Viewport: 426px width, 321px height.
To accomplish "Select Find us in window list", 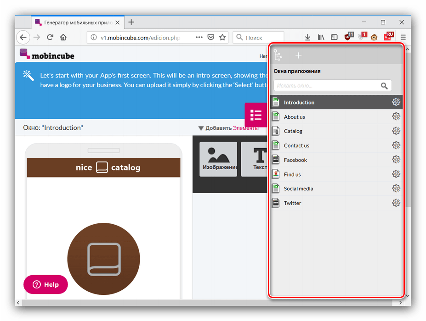I will [x=336, y=174].
